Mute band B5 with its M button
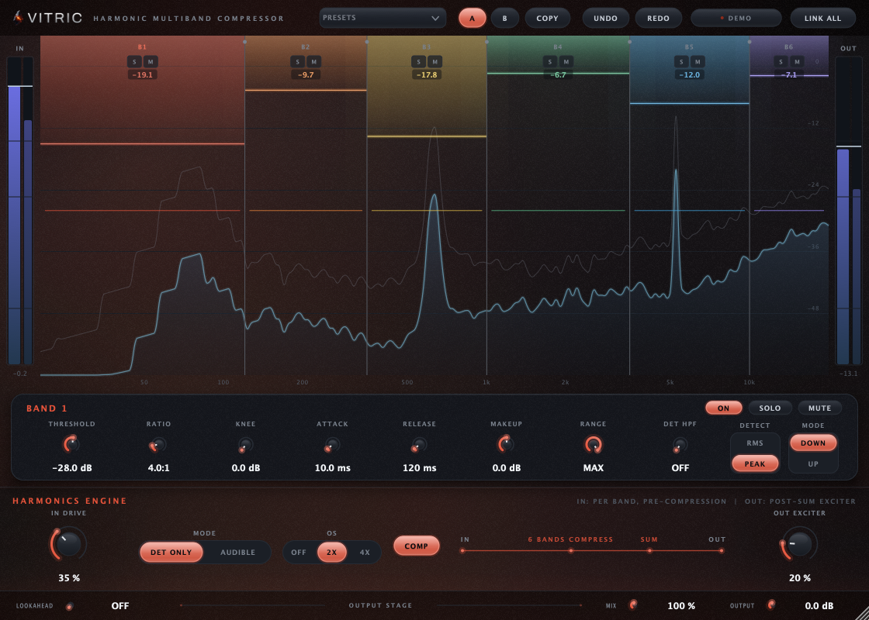The width and height of the screenshot is (869, 620). coord(698,61)
